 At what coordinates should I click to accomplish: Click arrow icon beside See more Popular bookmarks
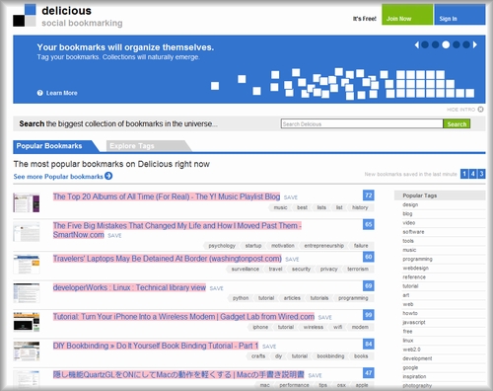(x=108, y=176)
